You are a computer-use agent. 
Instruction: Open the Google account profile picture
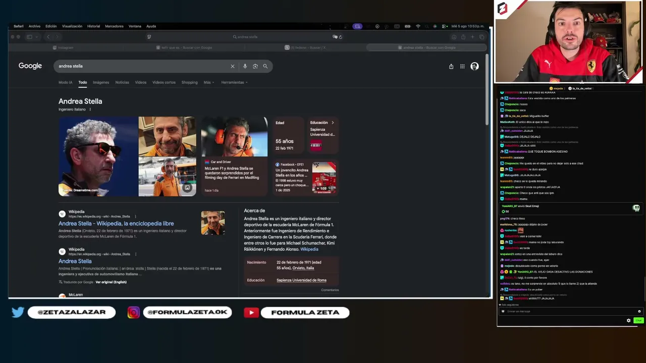pos(474,66)
